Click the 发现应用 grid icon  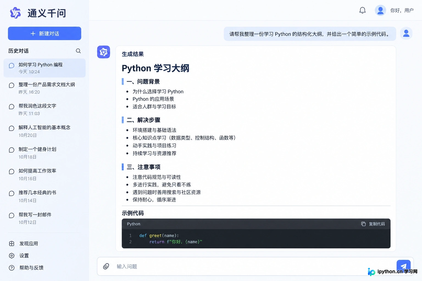12,244
